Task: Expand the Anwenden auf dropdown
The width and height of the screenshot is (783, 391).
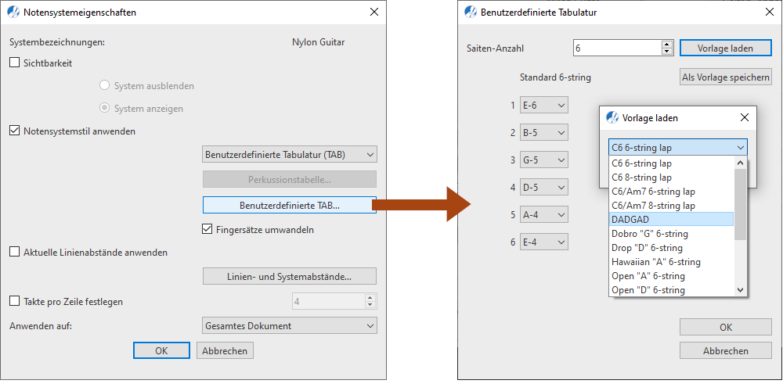Action: [289, 325]
